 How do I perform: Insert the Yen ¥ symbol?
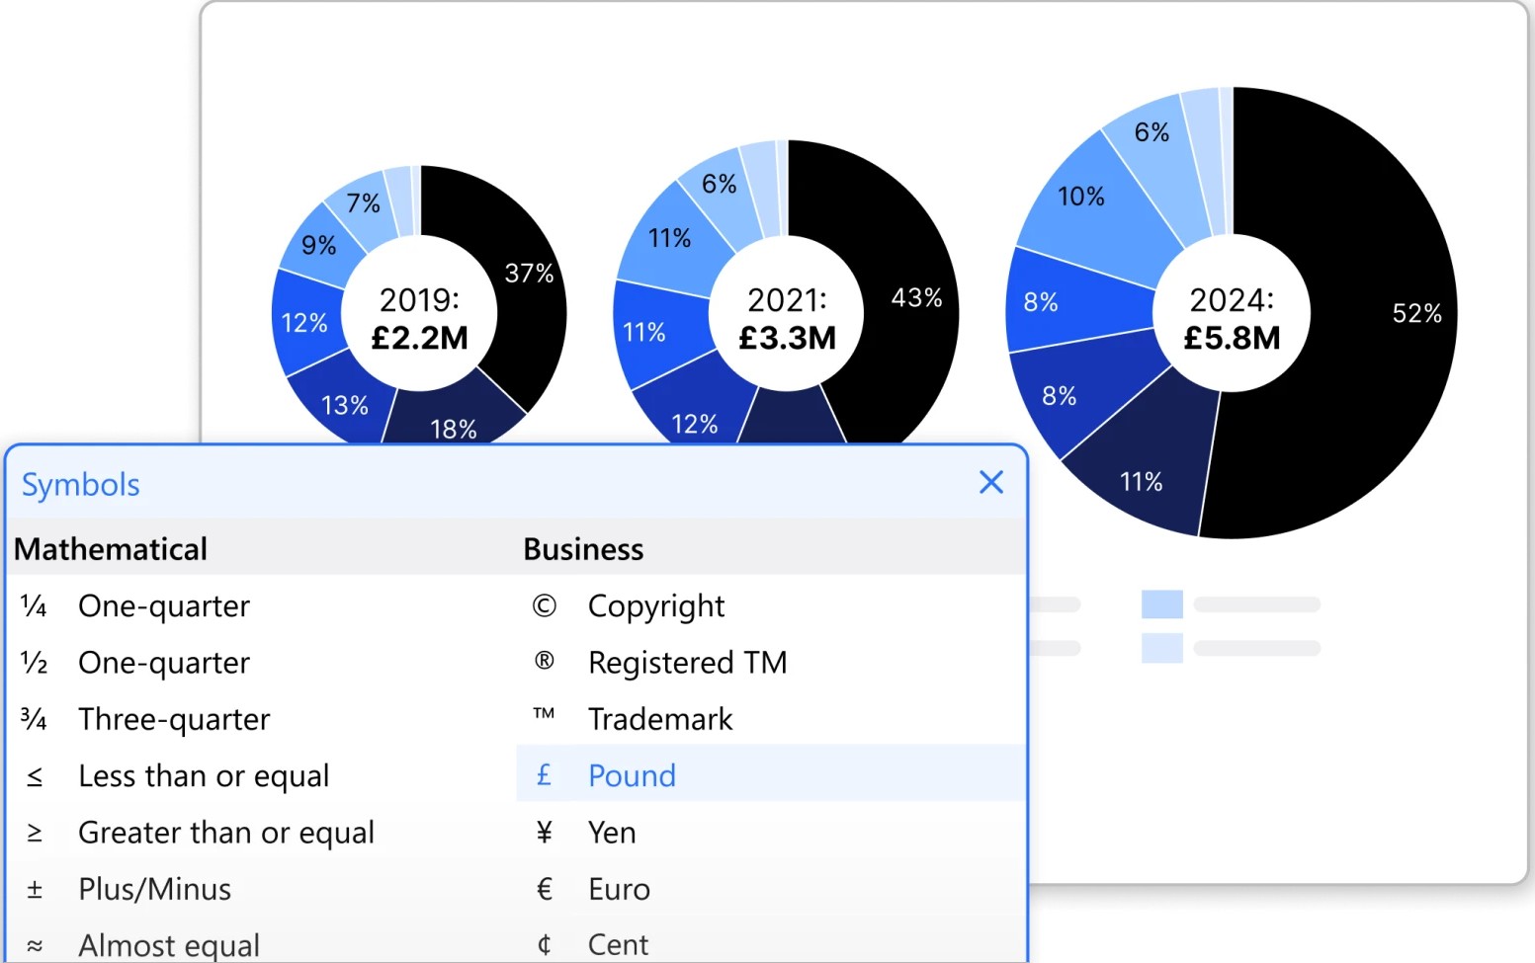(611, 833)
